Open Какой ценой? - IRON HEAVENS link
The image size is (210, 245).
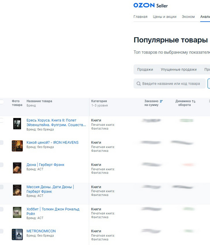coord(52,143)
